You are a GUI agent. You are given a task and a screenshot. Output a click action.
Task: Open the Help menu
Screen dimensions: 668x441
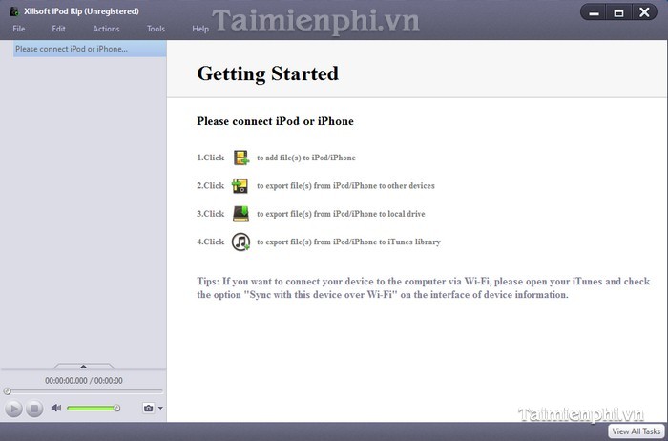coord(200,29)
